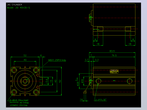Select the "Model: JSI 40X30-S" label

[19, 8]
